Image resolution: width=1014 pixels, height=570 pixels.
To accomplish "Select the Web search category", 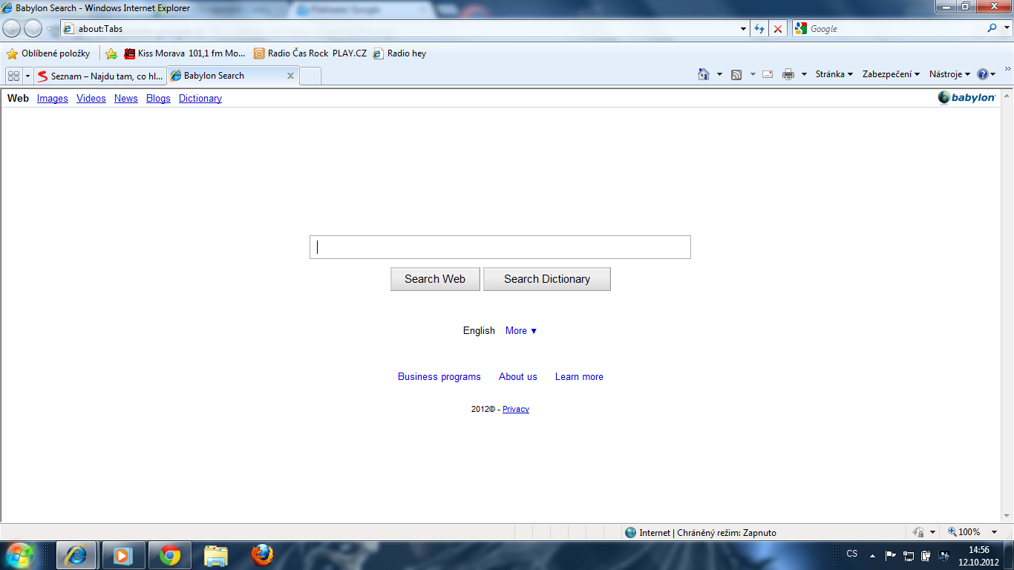I will [19, 98].
